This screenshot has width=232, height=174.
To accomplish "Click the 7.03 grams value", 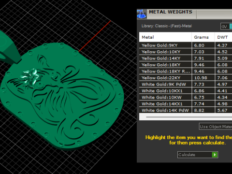I will click(x=199, y=52).
